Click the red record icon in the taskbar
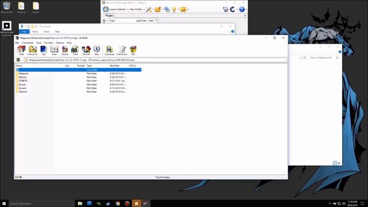This screenshot has width=368, height=207. coord(127,204)
